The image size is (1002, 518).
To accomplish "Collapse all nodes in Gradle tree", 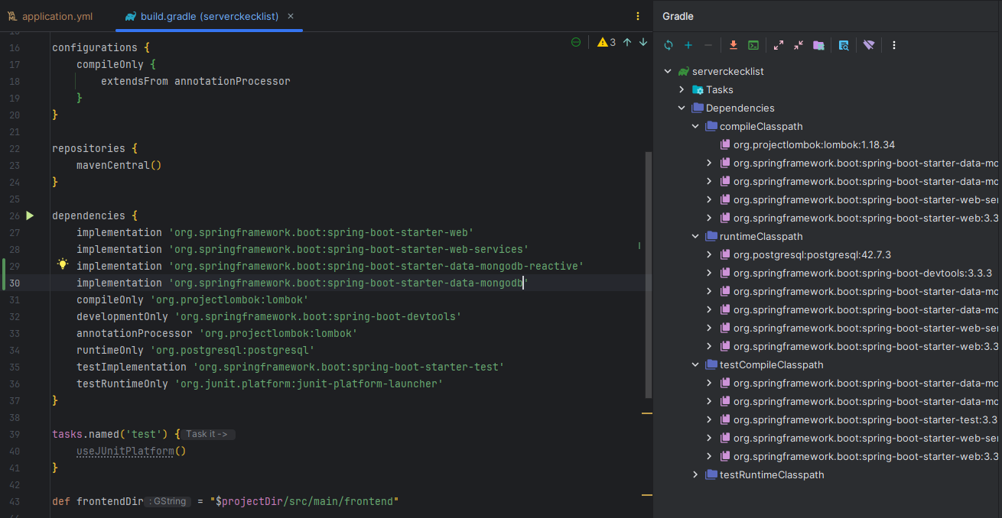I will tap(799, 45).
